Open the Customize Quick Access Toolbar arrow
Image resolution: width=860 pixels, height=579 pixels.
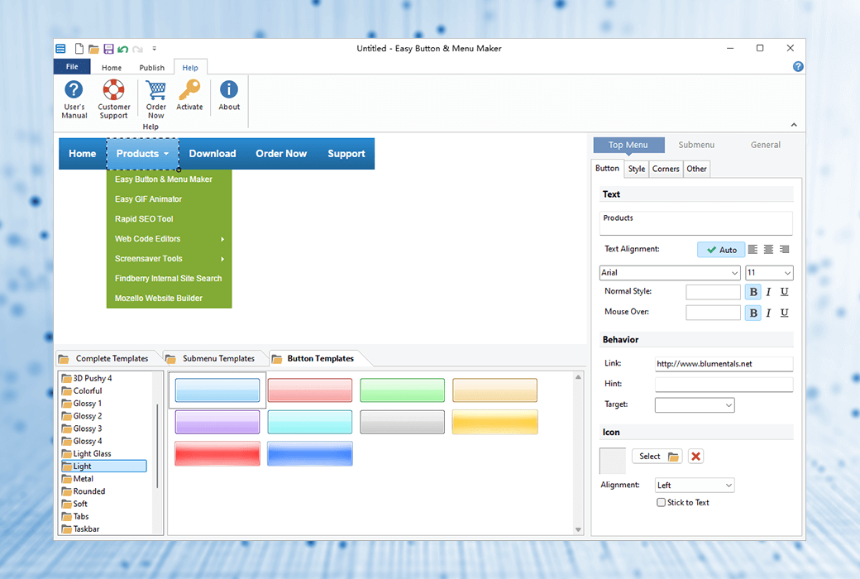[154, 49]
